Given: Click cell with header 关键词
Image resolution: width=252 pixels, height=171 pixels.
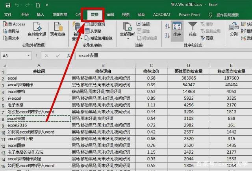Looking at the screenshot, I should [39, 71].
